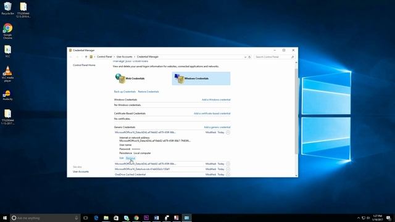The height and width of the screenshot is (222, 395).
Task: Open the Windows Start menu
Action: click(5, 218)
